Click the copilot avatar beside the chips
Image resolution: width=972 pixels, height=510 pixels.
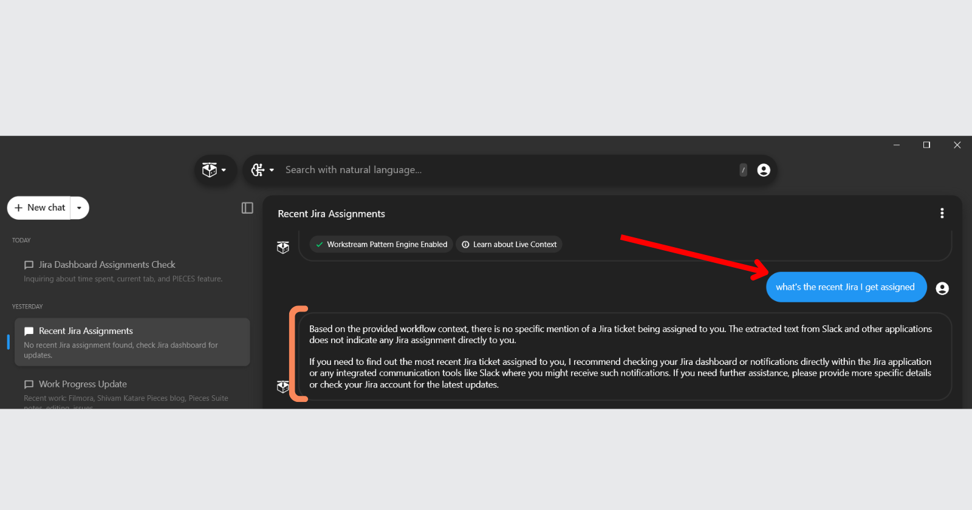point(283,247)
